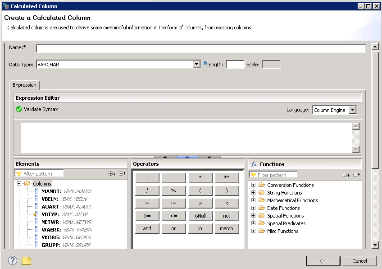Click the Elements filter funnel icon

(x=19, y=174)
